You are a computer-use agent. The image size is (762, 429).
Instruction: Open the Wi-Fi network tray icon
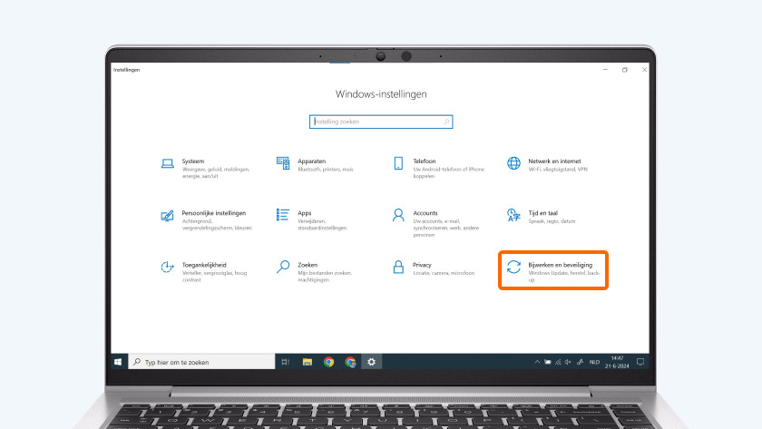tap(558, 362)
